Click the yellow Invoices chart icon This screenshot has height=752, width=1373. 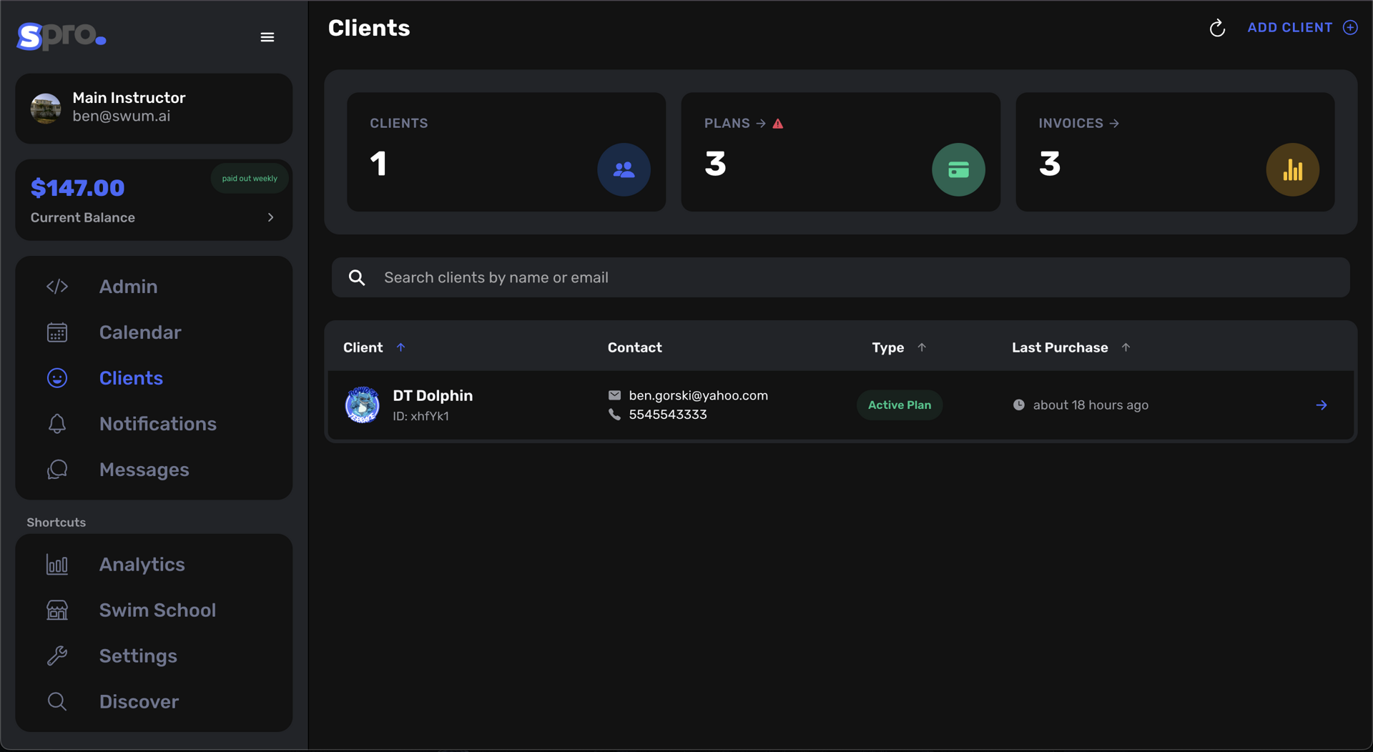1293,170
